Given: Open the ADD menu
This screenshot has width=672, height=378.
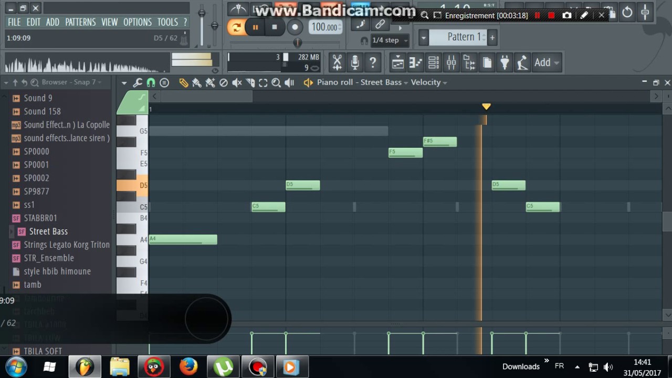Looking at the screenshot, I should (52, 22).
